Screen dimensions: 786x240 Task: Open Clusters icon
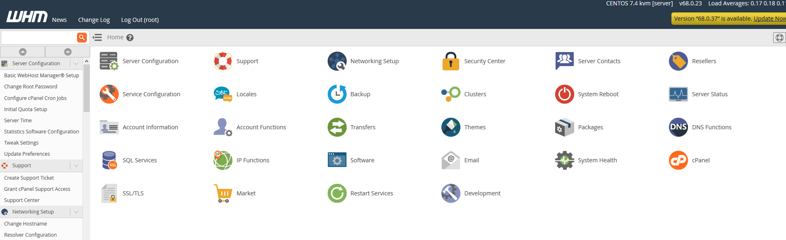(x=451, y=94)
